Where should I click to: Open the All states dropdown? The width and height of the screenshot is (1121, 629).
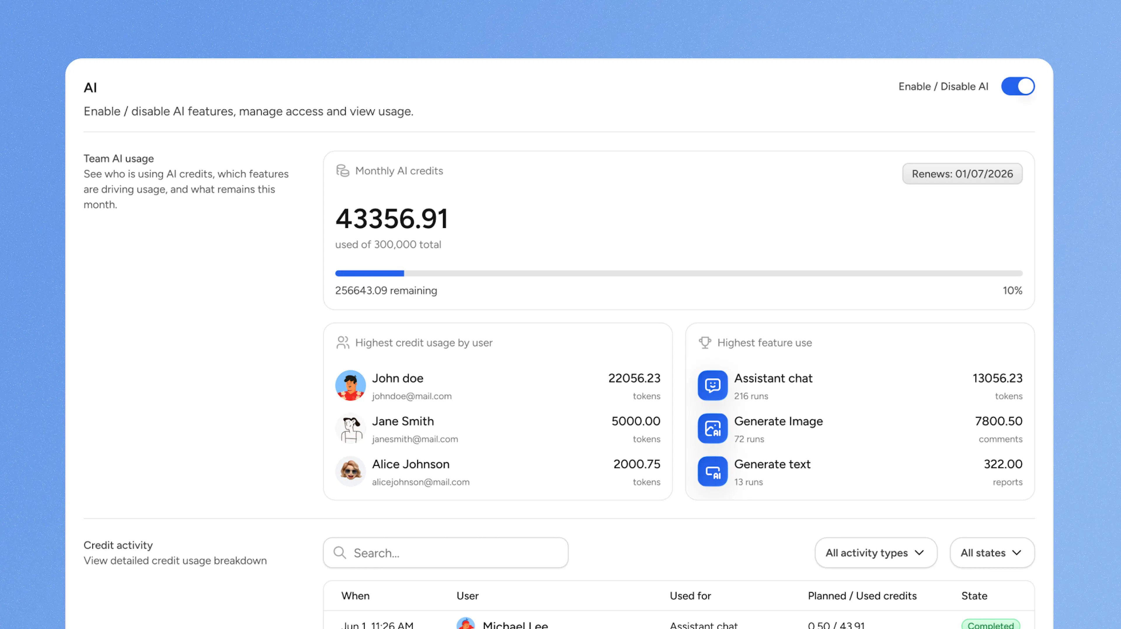[992, 553]
